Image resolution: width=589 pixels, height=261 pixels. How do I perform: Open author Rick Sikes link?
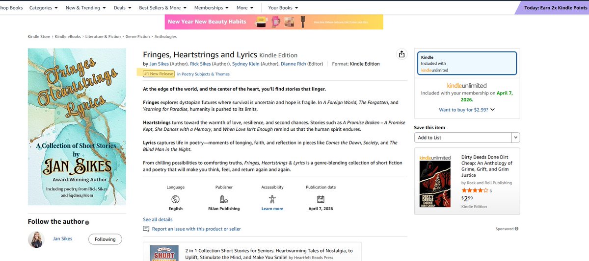(201, 64)
